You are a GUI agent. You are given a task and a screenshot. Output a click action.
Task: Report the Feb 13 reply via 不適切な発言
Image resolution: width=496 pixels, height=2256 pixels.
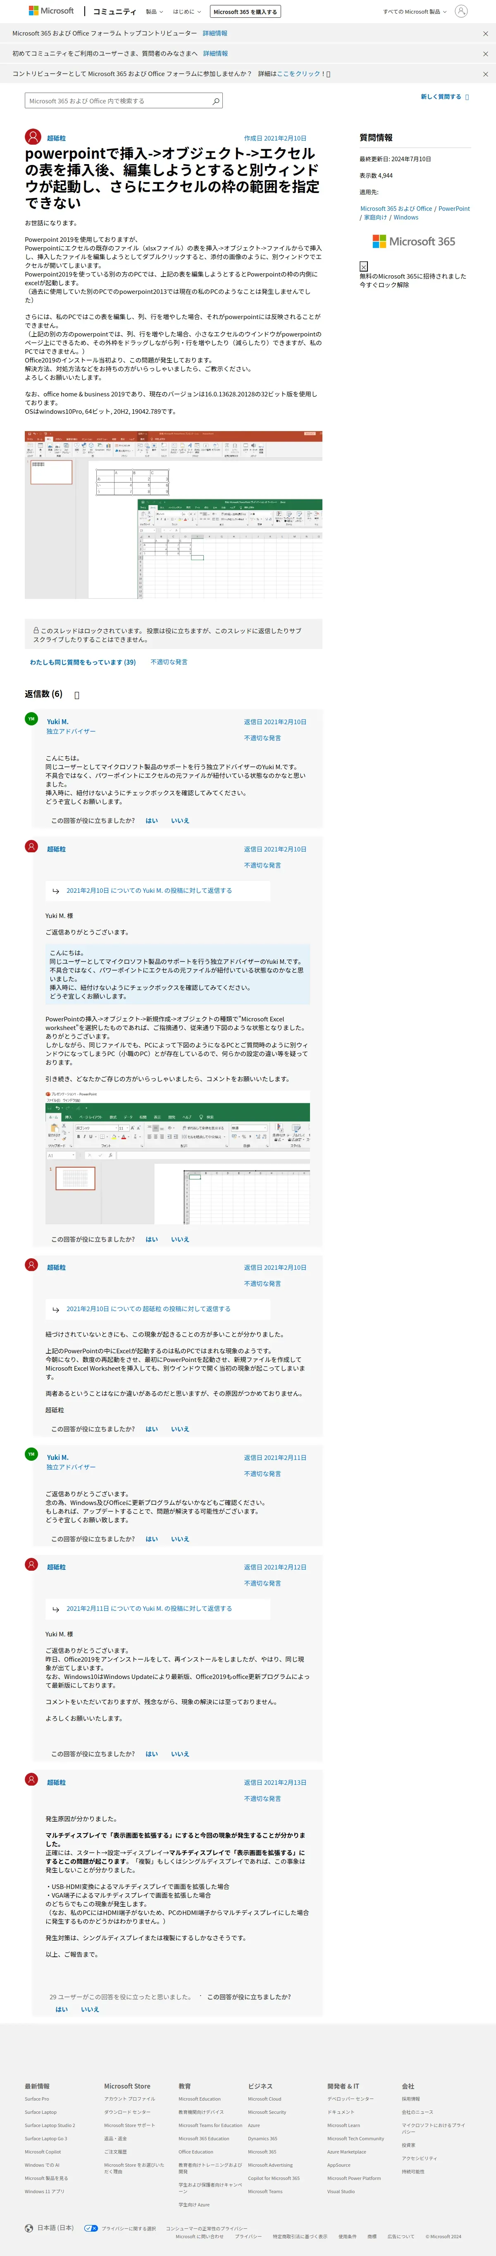click(x=263, y=1798)
